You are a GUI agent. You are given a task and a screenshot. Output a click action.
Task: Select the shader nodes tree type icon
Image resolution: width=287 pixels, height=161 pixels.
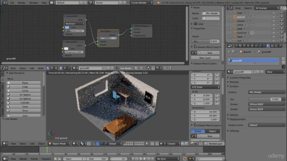(x=48, y=68)
